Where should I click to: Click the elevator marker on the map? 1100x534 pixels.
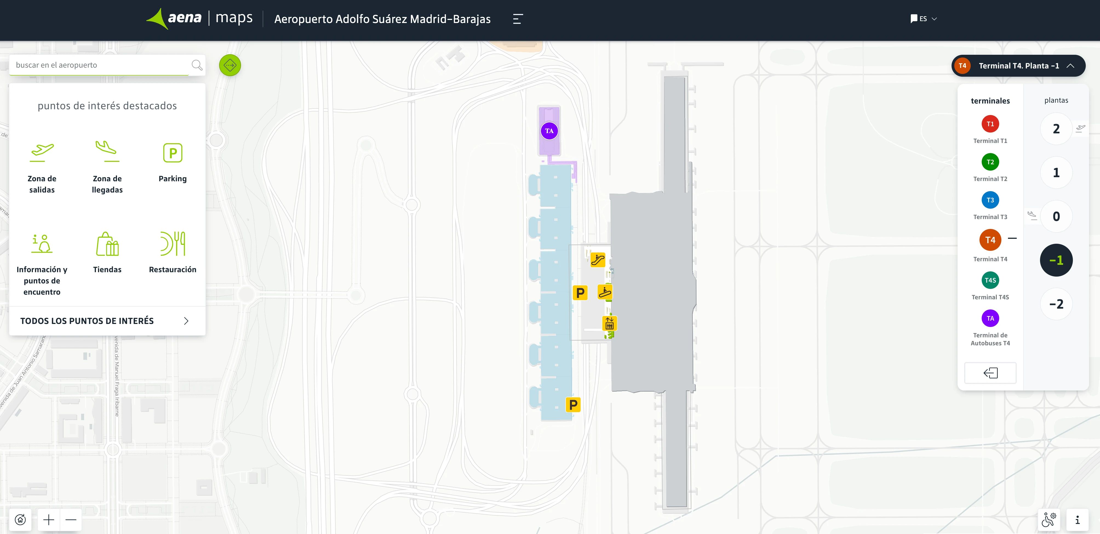pyautogui.click(x=609, y=323)
